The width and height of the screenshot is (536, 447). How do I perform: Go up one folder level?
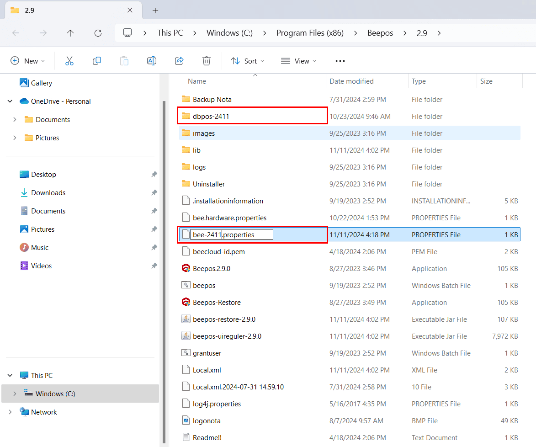(70, 33)
